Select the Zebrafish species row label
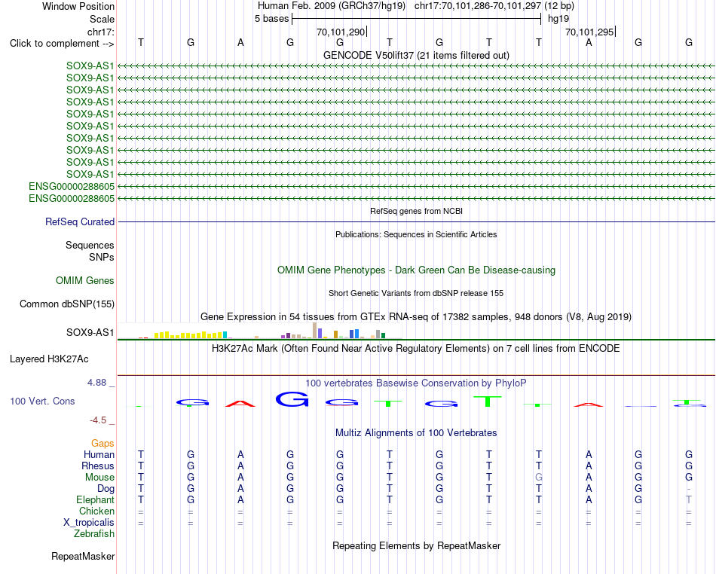716x574 pixels. [x=94, y=534]
